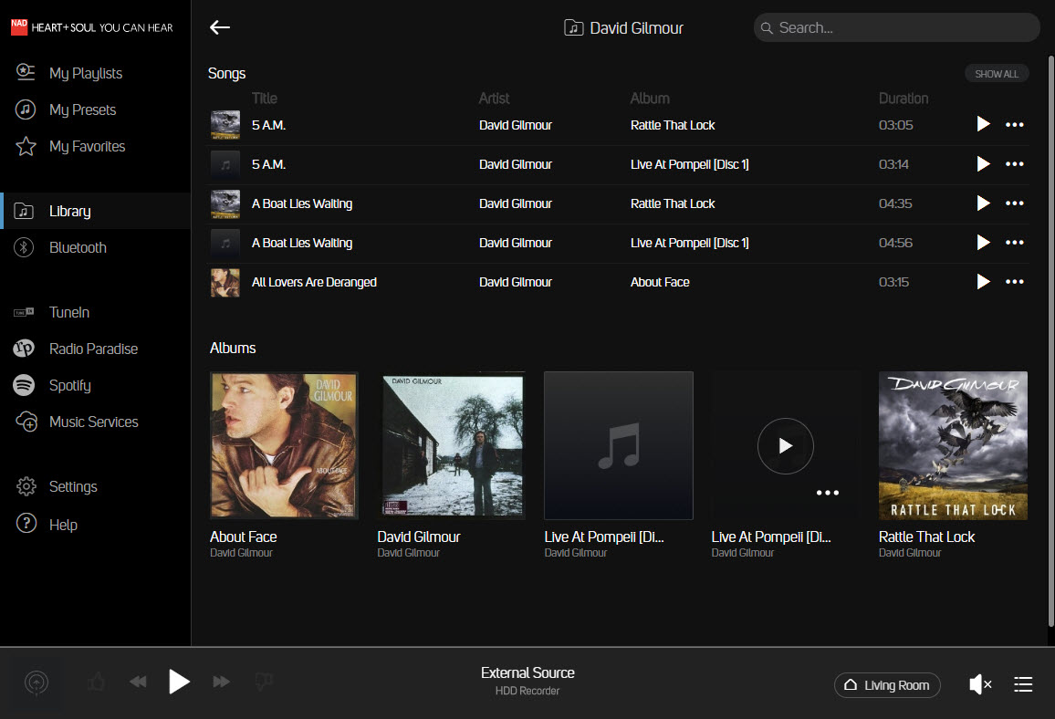This screenshot has width=1055, height=719.
Task: Select Bluetooth source in sidebar
Action: 78,247
